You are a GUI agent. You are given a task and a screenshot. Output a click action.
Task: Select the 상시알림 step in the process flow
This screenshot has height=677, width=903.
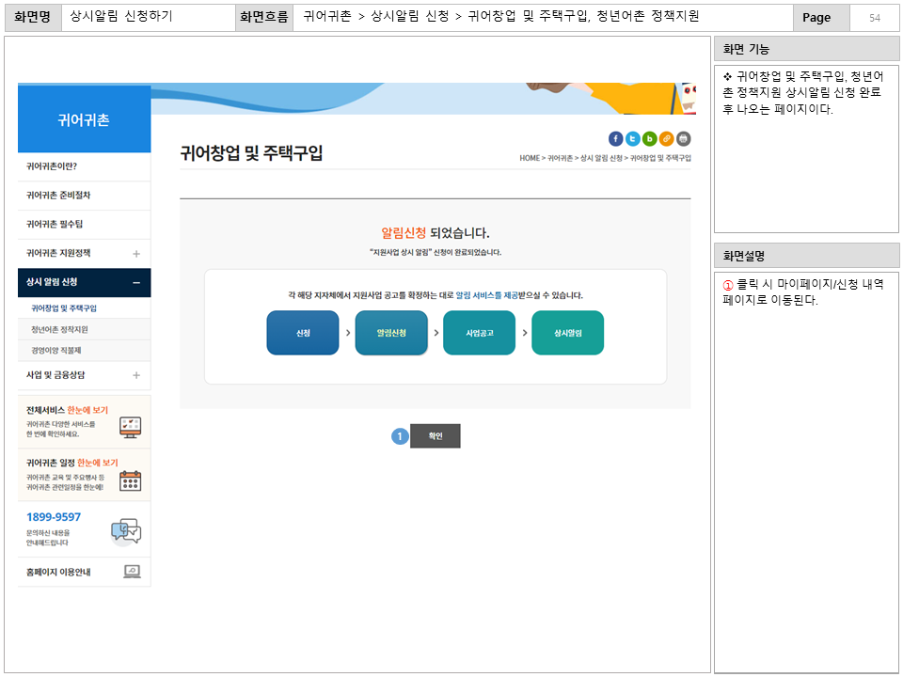[x=566, y=332]
